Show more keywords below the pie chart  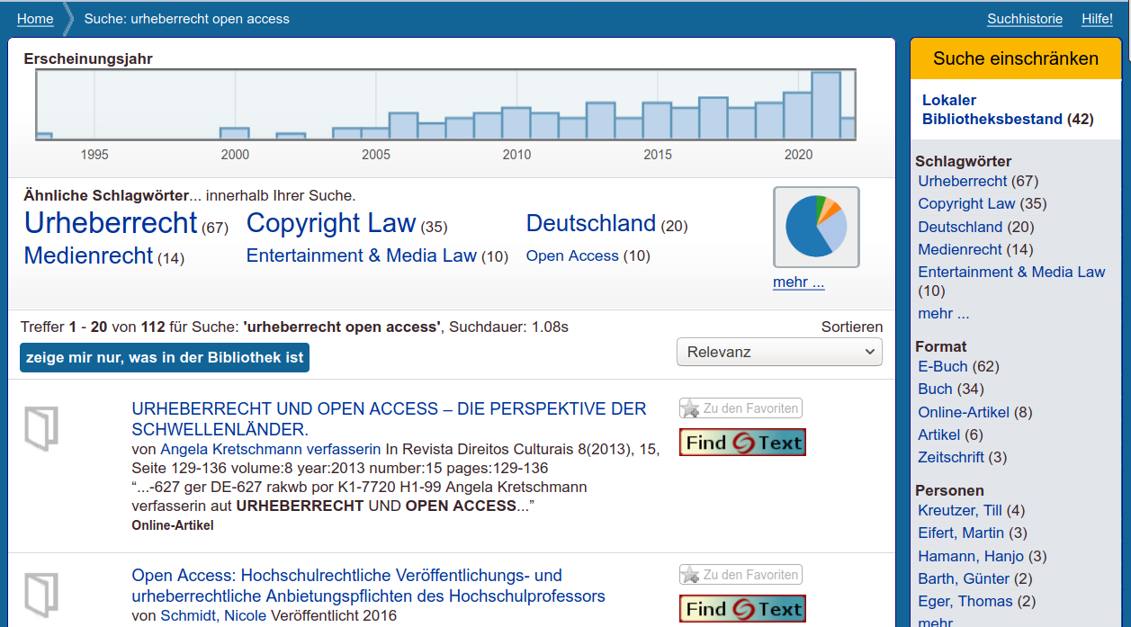point(798,282)
